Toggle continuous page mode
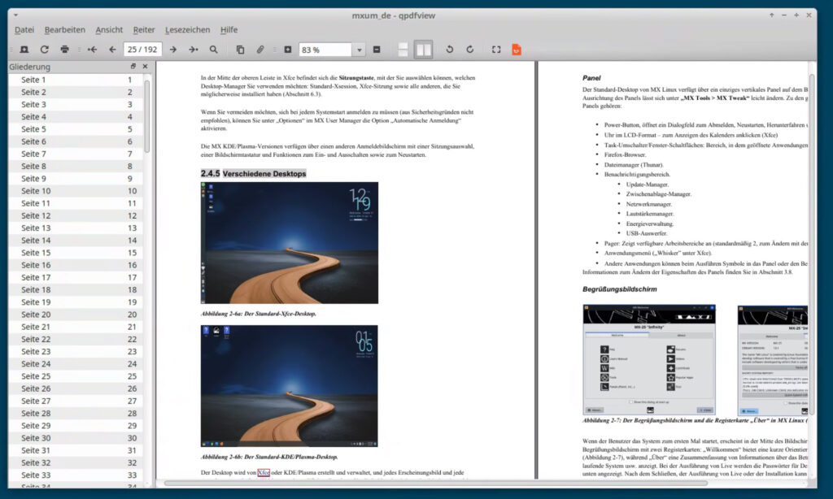 [403, 50]
